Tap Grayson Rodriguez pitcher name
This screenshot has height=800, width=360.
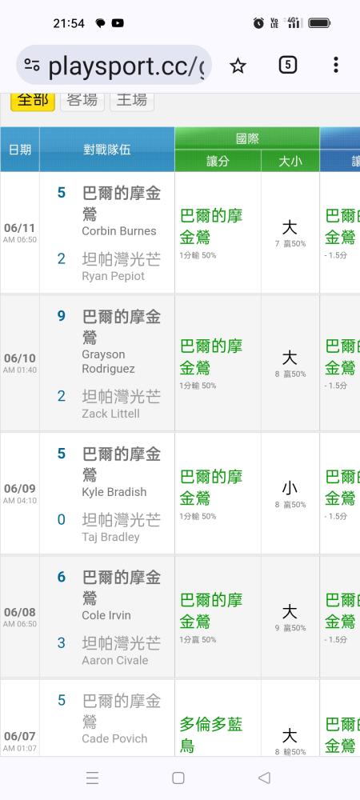click(x=108, y=362)
